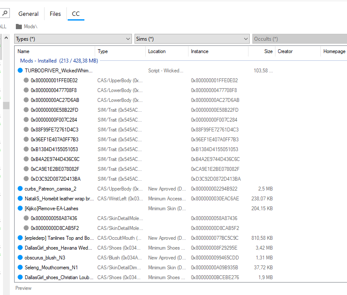The width and height of the screenshot is (347, 295).
Task: Click the Mods folder icon
Action: click(x=19, y=27)
